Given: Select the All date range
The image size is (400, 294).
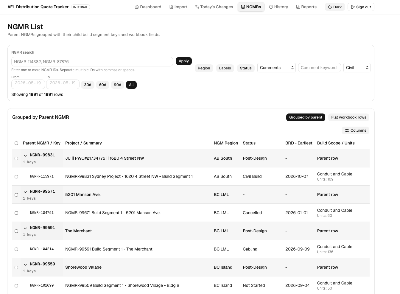Looking at the screenshot, I should pos(131,85).
